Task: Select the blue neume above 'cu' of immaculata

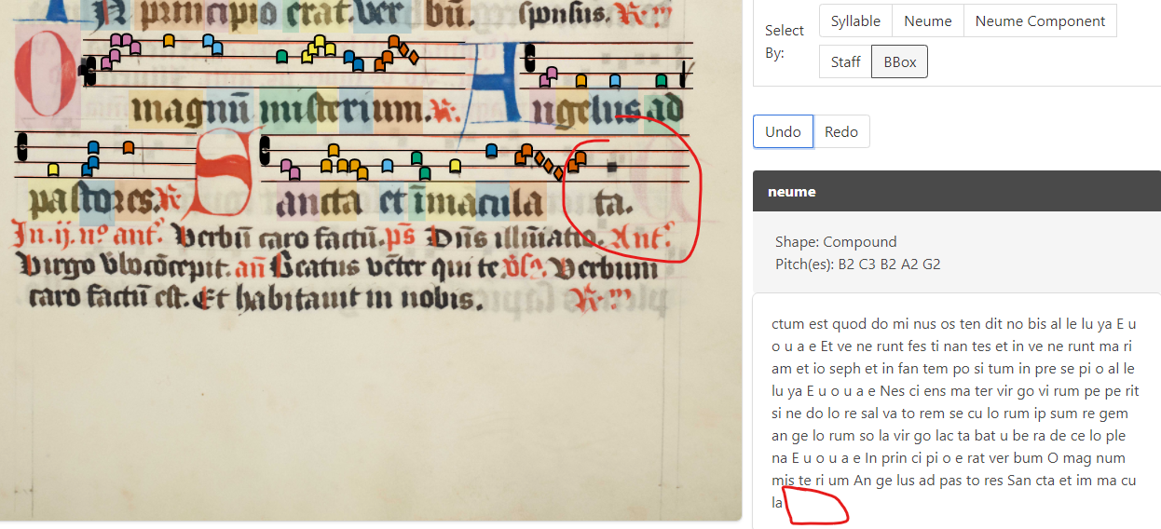Action: (491, 150)
